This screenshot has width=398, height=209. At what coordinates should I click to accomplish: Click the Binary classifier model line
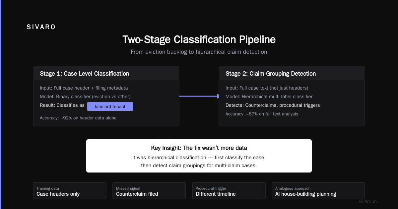[85, 97]
